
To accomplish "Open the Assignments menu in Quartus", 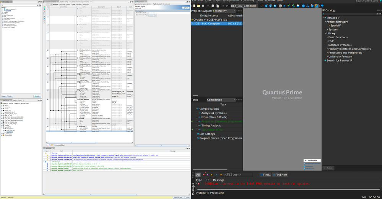I will click(x=231, y=1).
